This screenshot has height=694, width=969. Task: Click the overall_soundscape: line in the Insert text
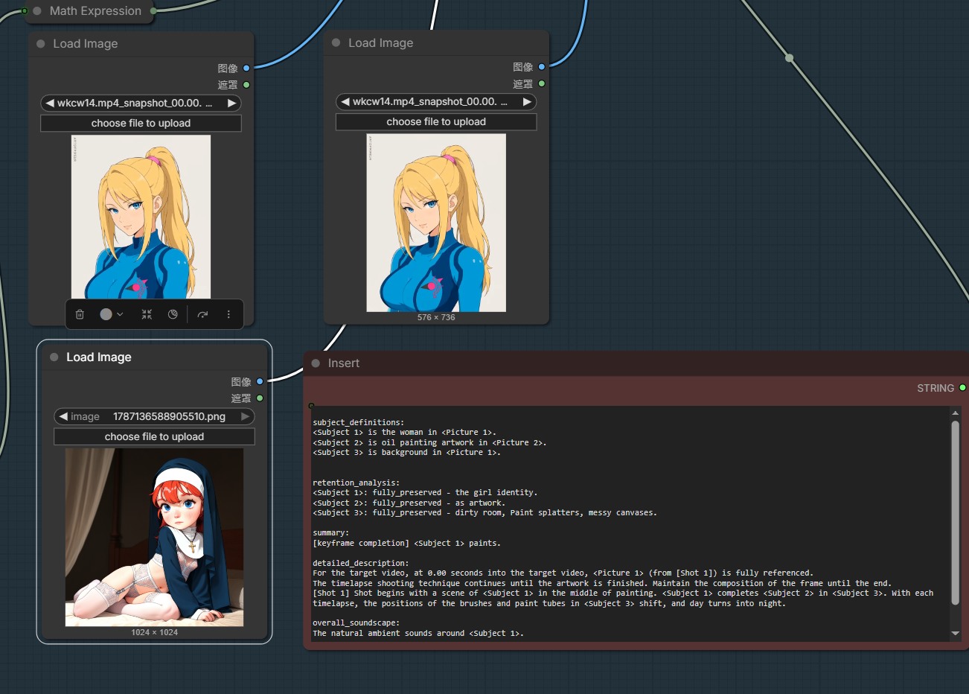(x=356, y=623)
